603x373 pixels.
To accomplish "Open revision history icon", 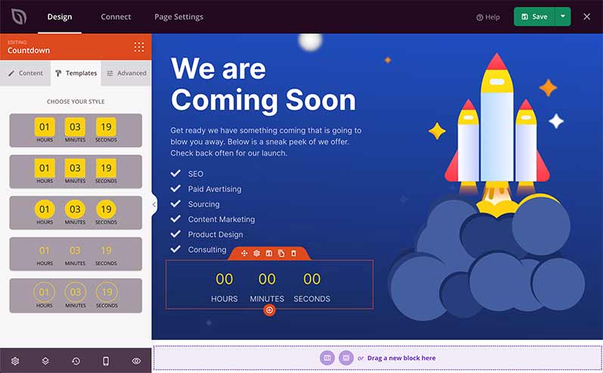I will (x=76, y=361).
